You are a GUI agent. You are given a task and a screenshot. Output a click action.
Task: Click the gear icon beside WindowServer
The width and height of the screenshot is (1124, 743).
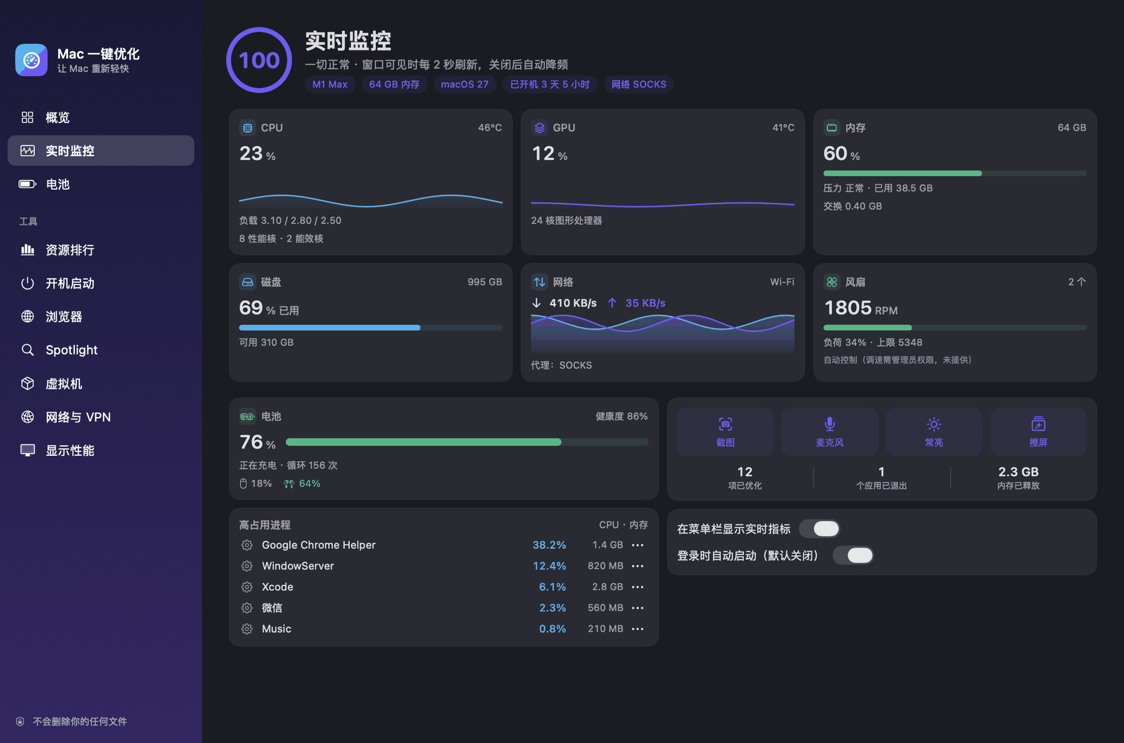point(247,566)
